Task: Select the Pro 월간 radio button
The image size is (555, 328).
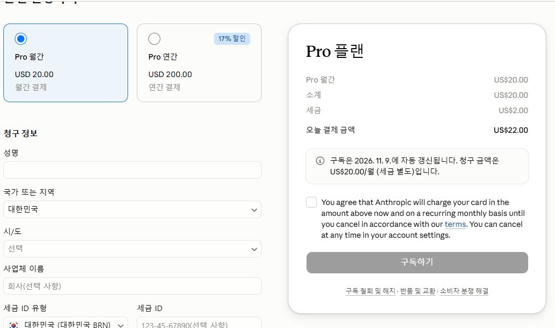Action: (21, 39)
